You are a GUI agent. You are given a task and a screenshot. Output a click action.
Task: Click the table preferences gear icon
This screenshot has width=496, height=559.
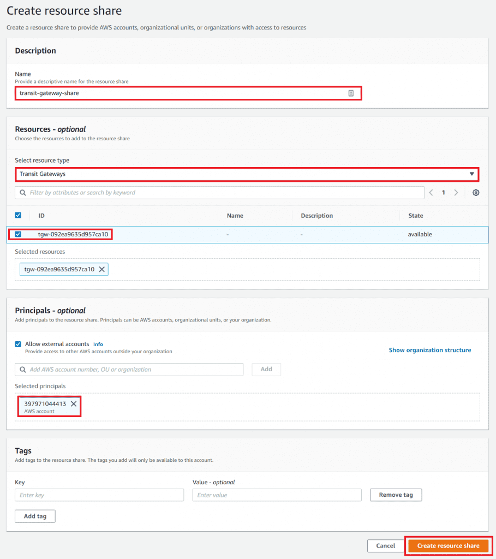pyautogui.click(x=476, y=193)
